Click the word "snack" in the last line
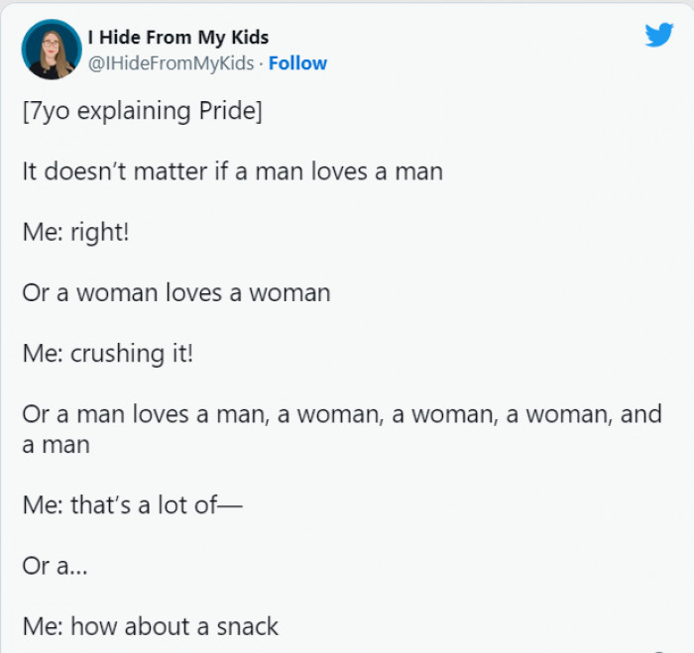 (x=247, y=626)
